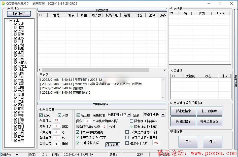Select the 内蒙古 tree item
Image resolution: width=238 pixels, height=157 pixels.
coord(22,63)
